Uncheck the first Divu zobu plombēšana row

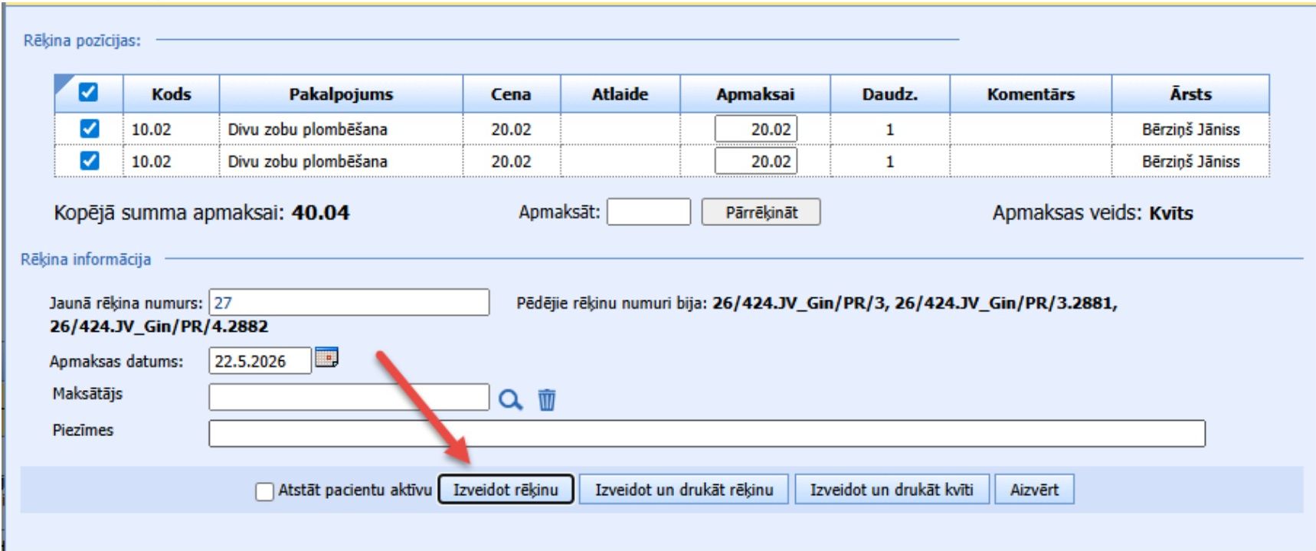pyautogui.click(x=90, y=128)
